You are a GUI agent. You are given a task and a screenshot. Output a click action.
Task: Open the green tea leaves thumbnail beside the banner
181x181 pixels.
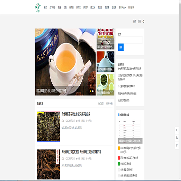[x=105, y=84]
